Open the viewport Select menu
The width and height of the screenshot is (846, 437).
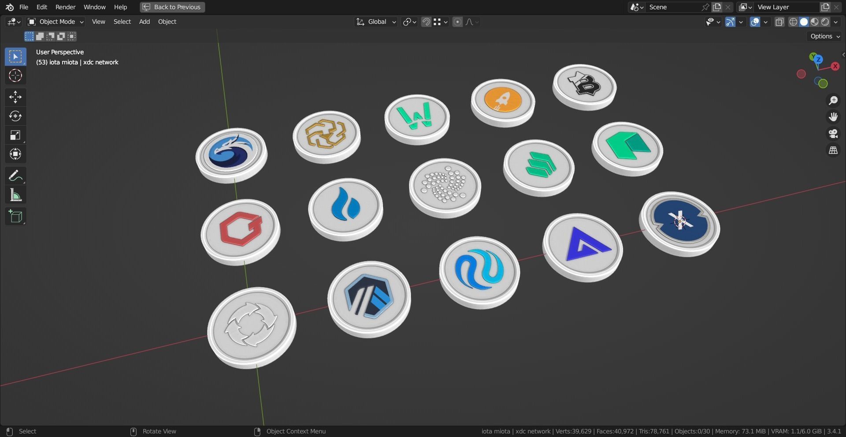pyautogui.click(x=122, y=22)
